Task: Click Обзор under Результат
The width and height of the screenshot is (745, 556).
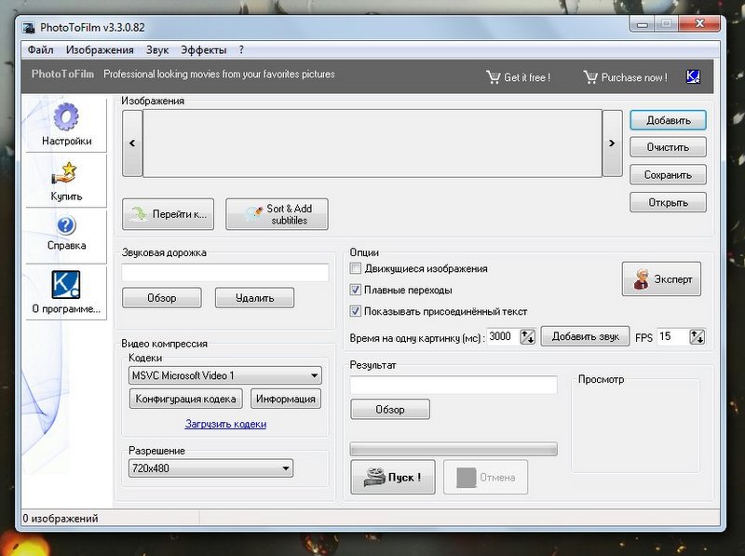Action: (x=390, y=409)
